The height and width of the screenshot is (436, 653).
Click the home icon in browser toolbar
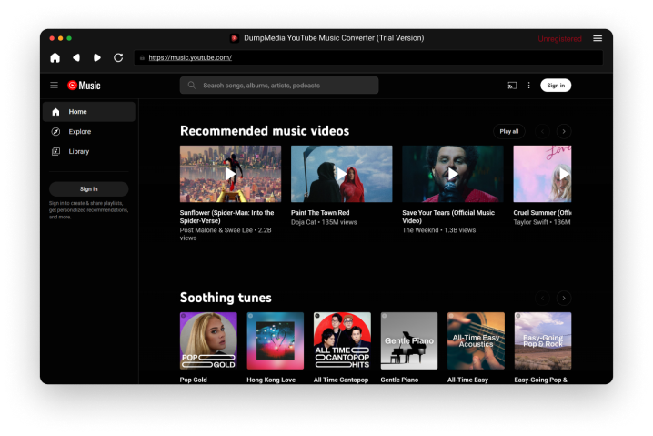click(x=55, y=57)
